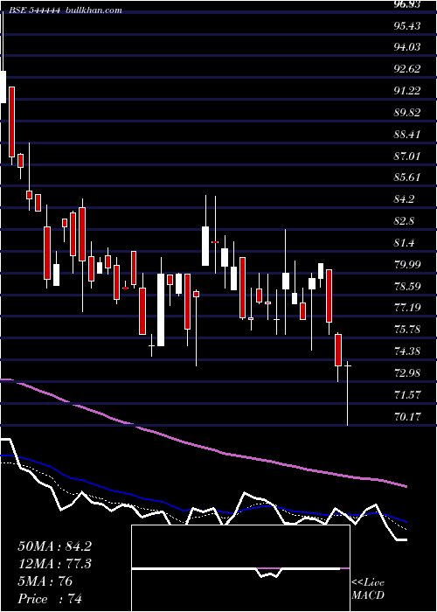Click the 87.01 price axis label
Image resolution: width=437 pixels, height=612 pixels.
click(408, 156)
